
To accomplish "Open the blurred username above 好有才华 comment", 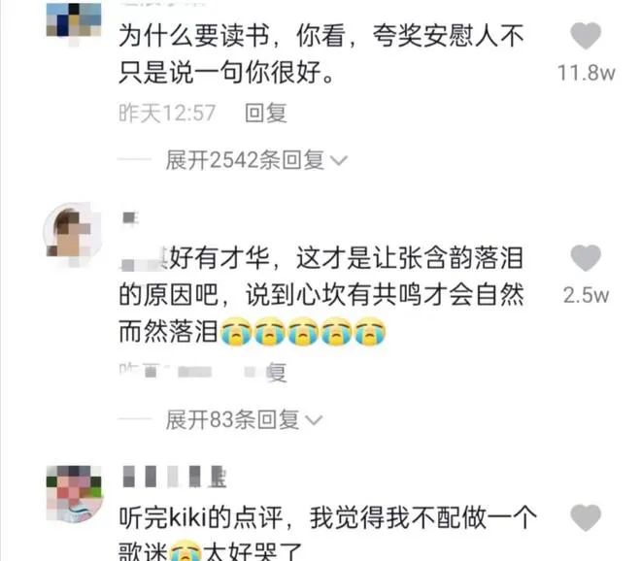I will click(x=131, y=217).
